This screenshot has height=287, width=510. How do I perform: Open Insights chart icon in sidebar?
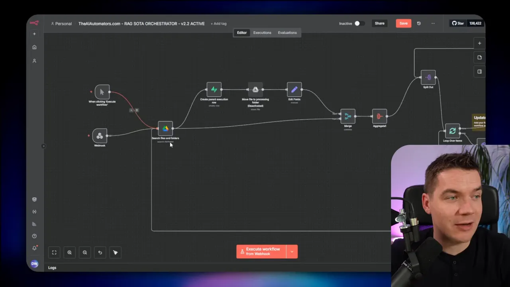click(34, 224)
